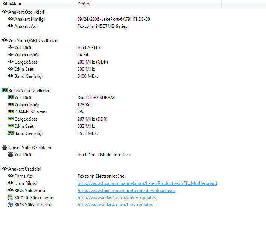
Task: Click the RAM icon beside Dual DDR2 SDRAM row
Action: pyautogui.click(x=11, y=97)
